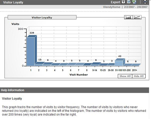Click the Export label
Screen dimensions: 151x119
pos(115,2)
